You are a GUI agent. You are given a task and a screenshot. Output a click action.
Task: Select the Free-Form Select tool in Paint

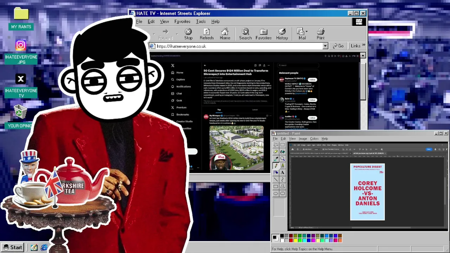(x=276, y=145)
